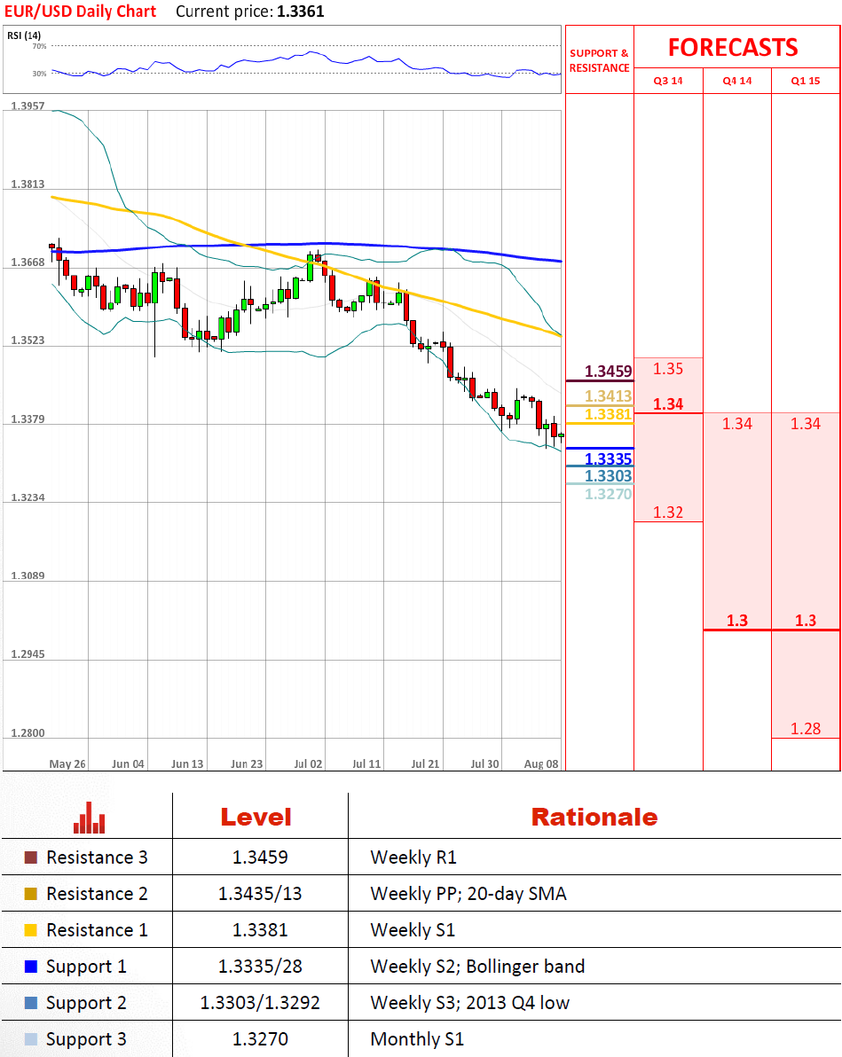Click the 1.3413 resistance level label
This screenshot has height=1057, width=842.
coord(608,396)
